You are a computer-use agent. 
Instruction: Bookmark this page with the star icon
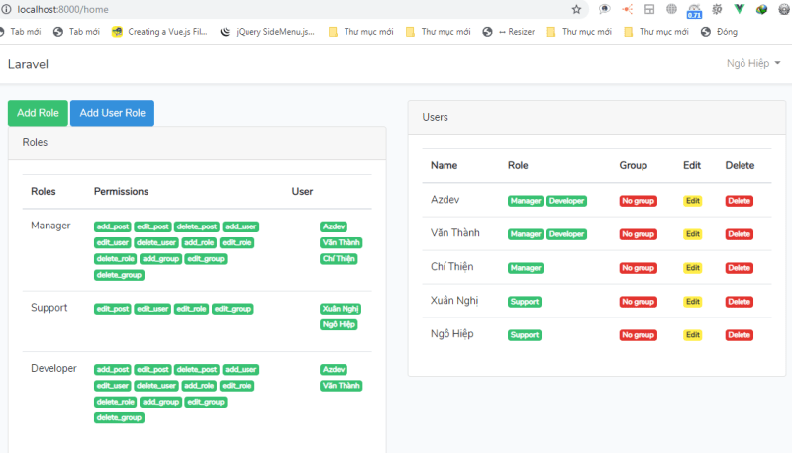click(x=576, y=9)
